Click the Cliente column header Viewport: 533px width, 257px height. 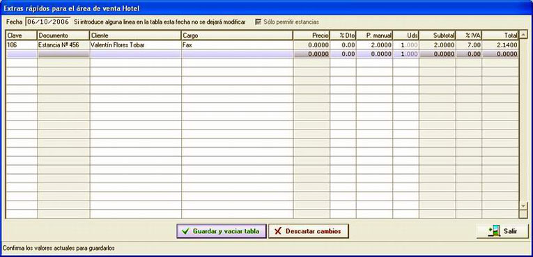(136, 36)
